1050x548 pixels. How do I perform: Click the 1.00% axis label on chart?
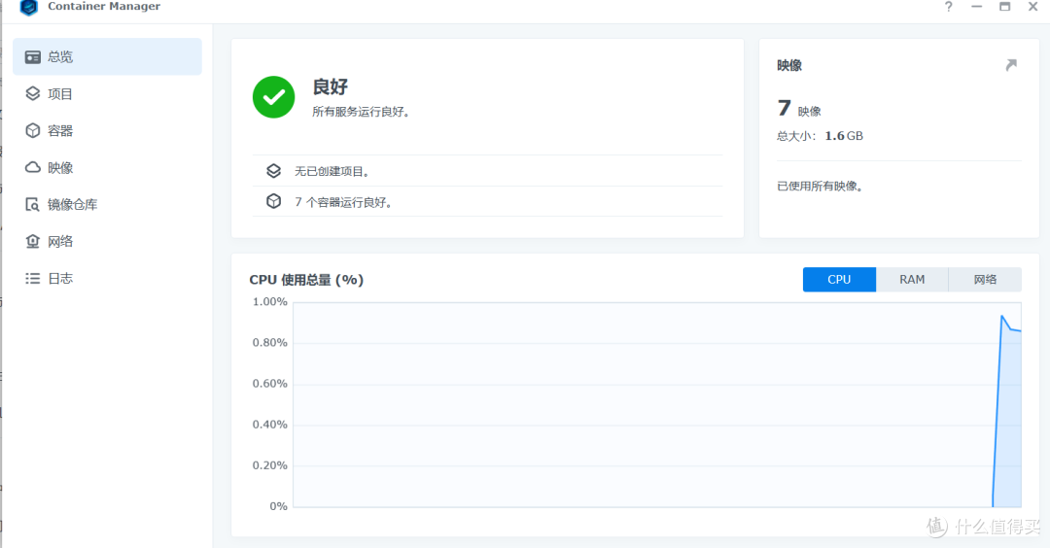pos(270,302)
